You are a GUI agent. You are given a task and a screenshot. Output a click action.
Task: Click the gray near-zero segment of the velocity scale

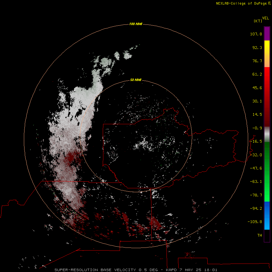[x=267, y=134]
